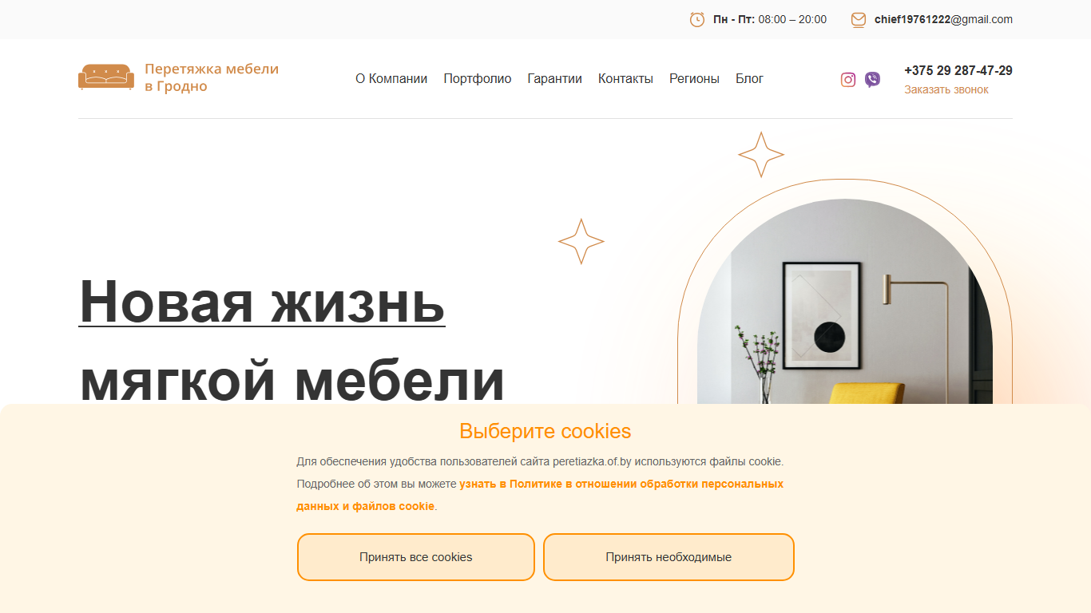
Task: Accept all cookies with Принять все cookies
Action: pyautogui.click(x=416, y=557)
